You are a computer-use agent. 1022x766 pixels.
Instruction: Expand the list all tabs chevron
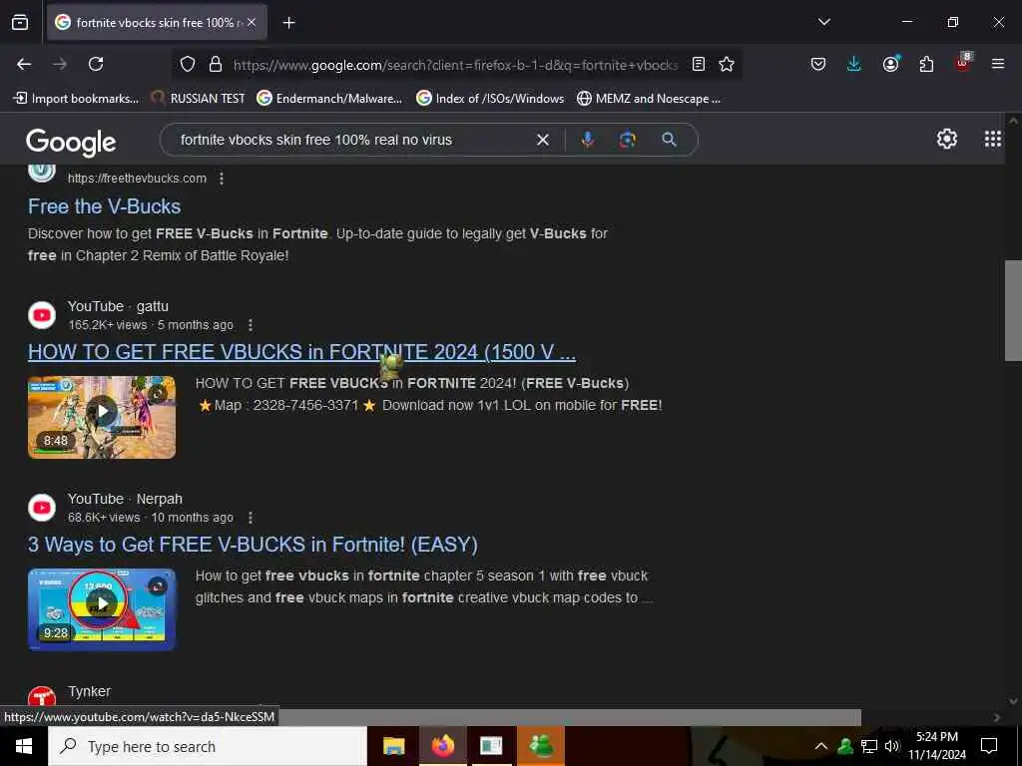pyautogui.click(x=823, y=22)
